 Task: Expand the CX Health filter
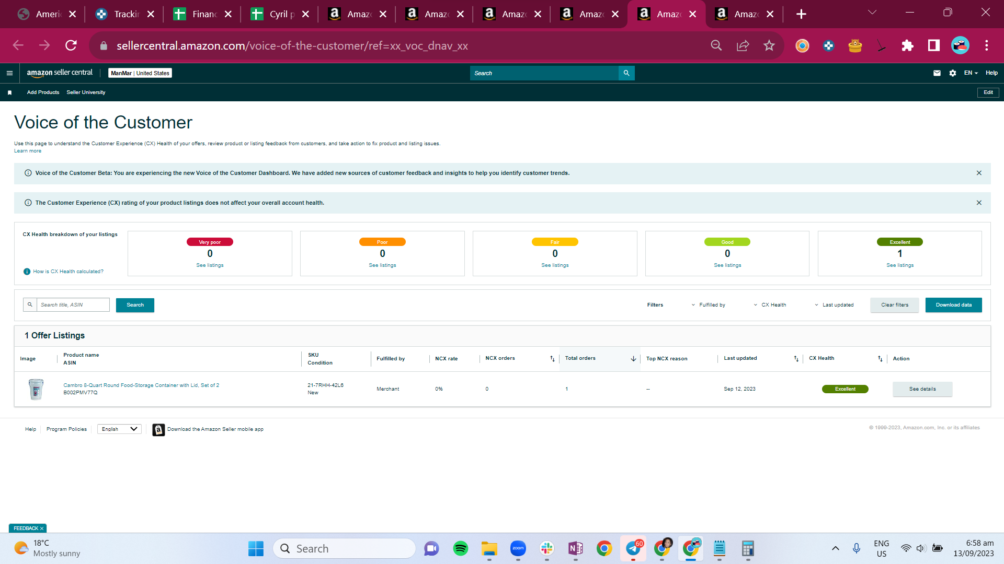[770, 305]
